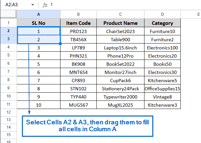Screen dimensions: 201x143
Task: Click the SL No header cell
Action: click(39, 23)
